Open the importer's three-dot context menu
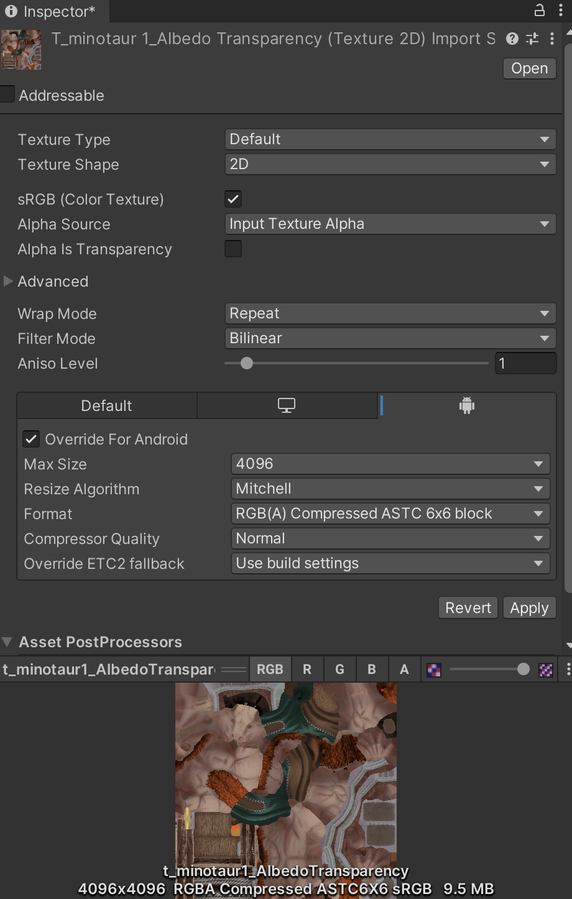The height and width of the screenshot is (899, 572). click(x=552, y=39)
